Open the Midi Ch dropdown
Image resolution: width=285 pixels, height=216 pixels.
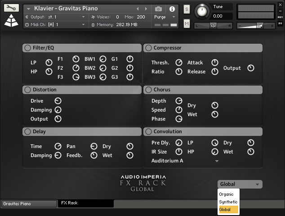(56, 25)
